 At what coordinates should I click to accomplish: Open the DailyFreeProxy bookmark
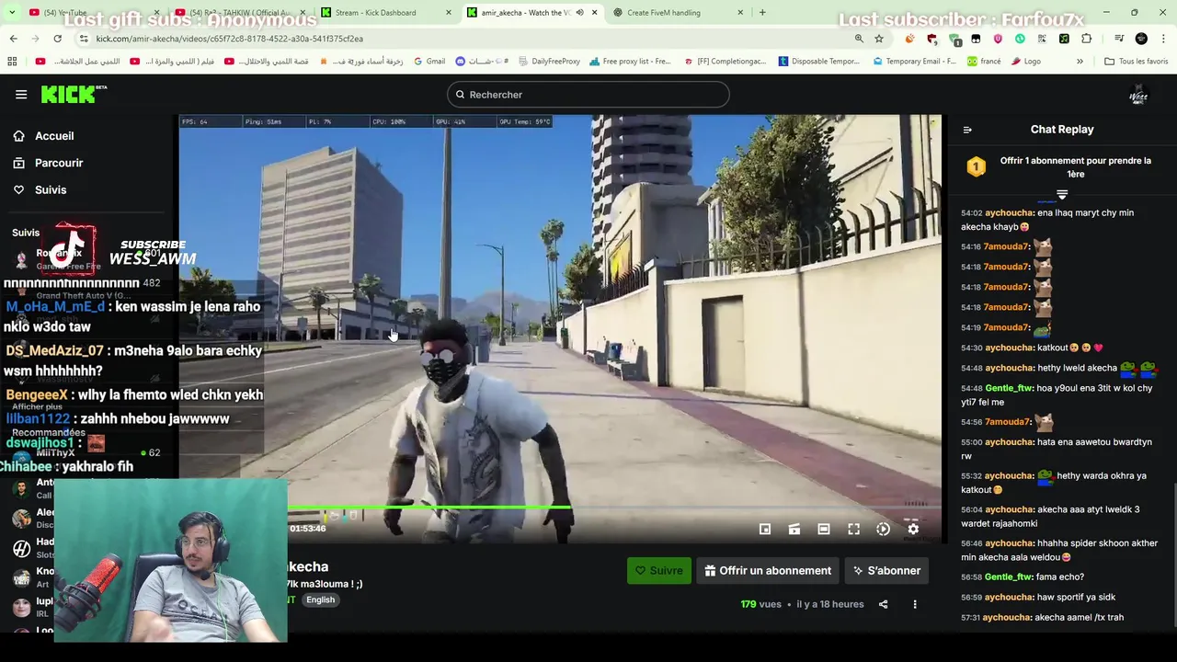[549, 62]
